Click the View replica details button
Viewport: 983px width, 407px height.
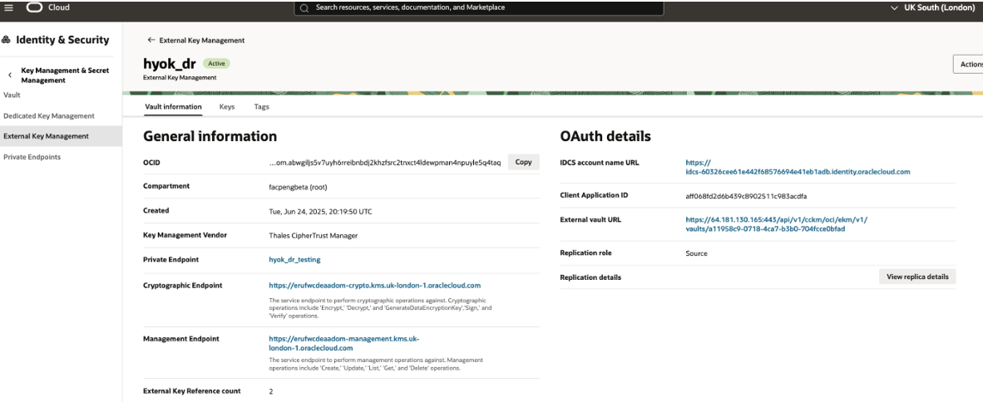[917, 276]
